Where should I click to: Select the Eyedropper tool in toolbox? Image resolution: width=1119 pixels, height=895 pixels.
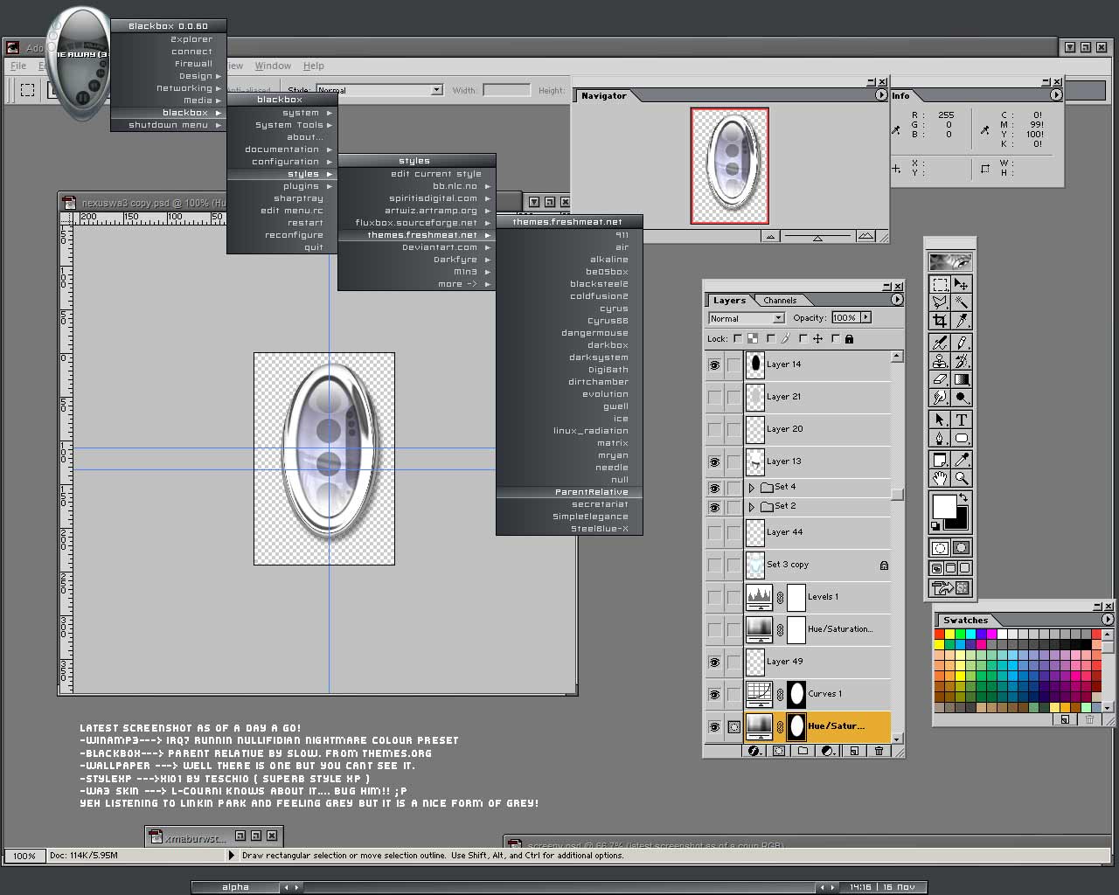pyautogui.click(x=962, y=460)
